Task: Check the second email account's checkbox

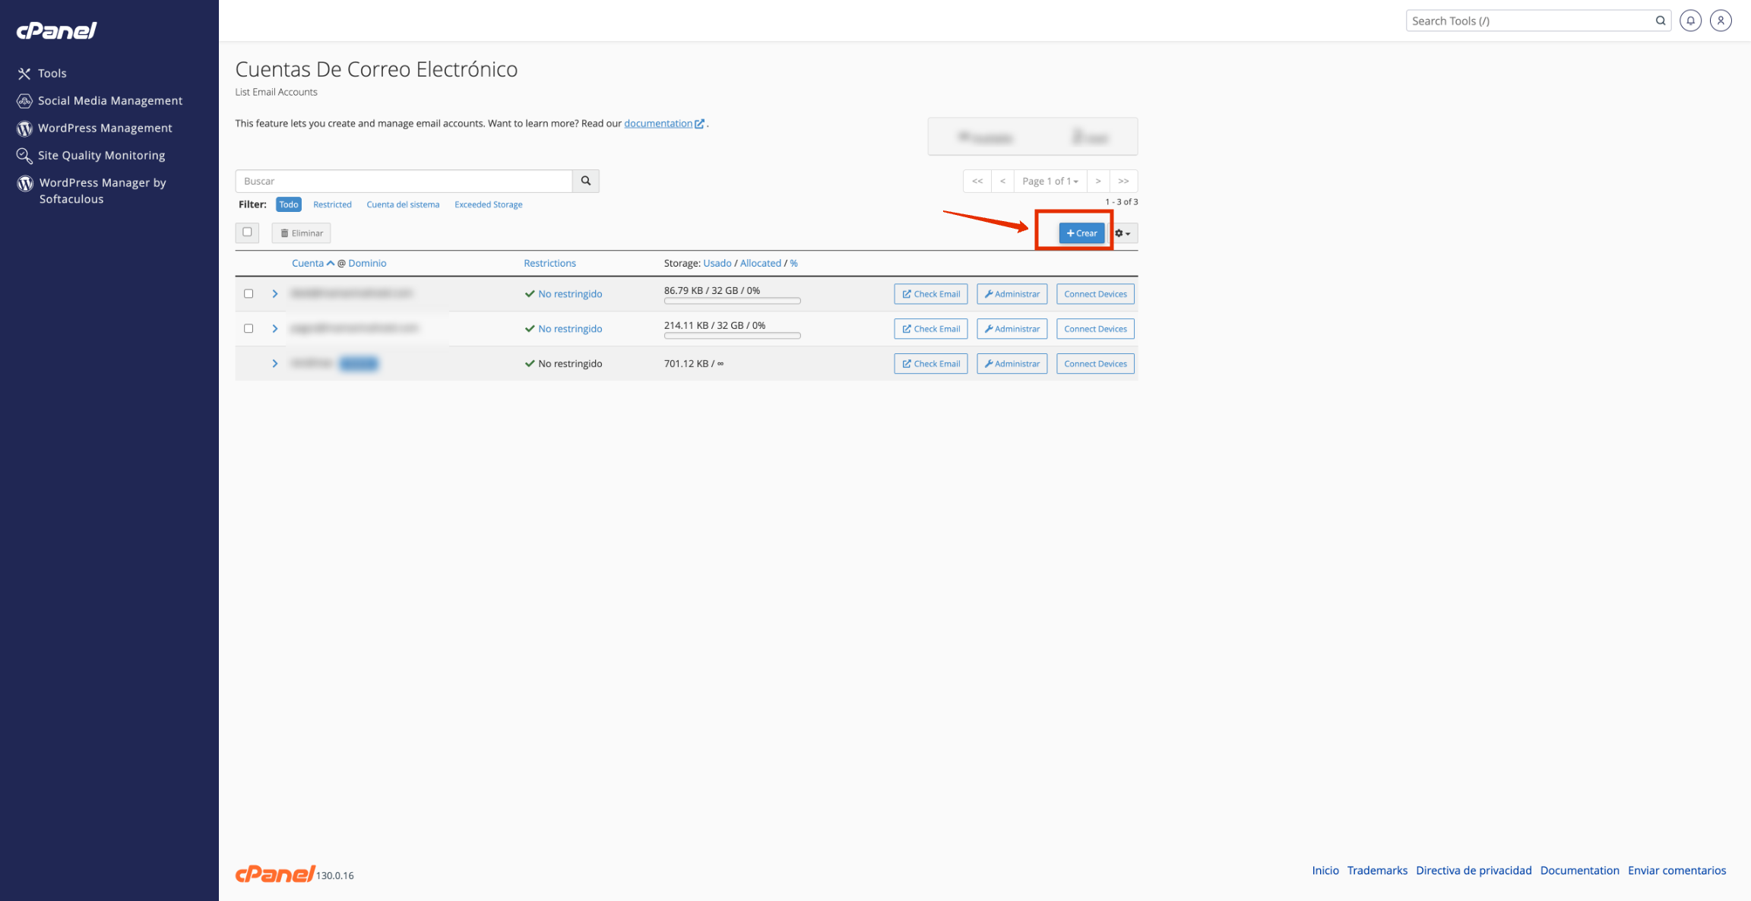Action: 249,328
